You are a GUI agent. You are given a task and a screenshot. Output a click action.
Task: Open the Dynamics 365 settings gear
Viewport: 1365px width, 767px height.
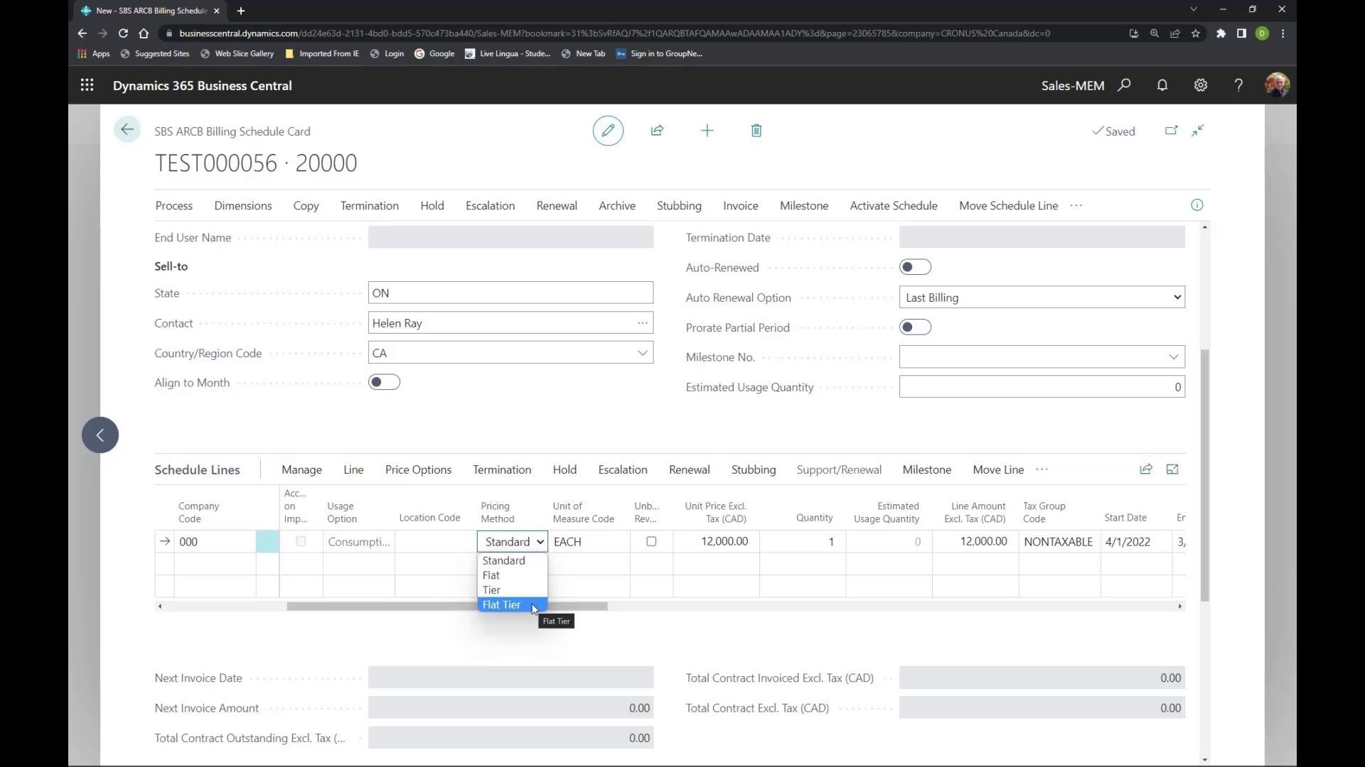click(x=1201, y=85)
